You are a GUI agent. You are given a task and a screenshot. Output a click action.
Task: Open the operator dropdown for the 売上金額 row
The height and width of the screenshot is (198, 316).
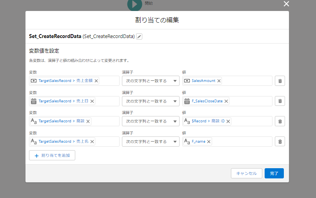click(x=151, y=81)
